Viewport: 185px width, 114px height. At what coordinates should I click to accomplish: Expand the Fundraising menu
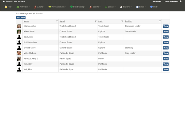pyautogui.click(x=77, y=7)
